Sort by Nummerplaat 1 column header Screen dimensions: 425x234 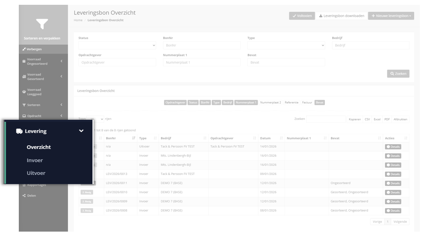[307, 138]
